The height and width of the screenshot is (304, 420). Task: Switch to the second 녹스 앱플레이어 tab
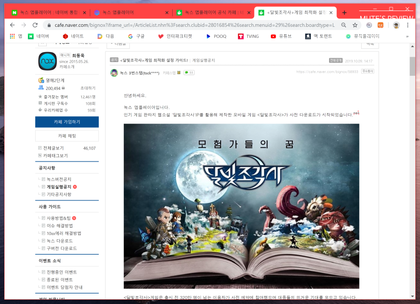[130, 13]
